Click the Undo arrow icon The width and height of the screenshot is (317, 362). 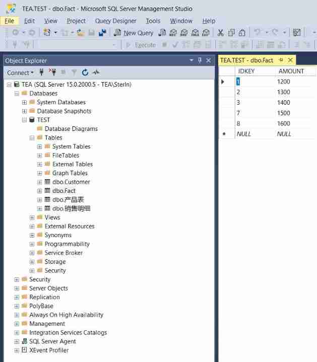258,32
